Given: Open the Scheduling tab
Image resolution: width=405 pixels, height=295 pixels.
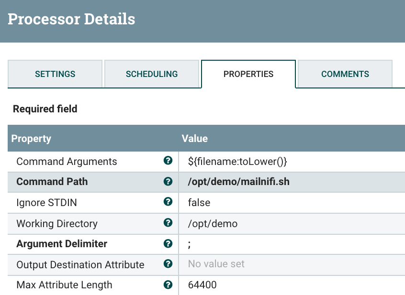Looking at the screenshot, I should [x=151, y=74].
